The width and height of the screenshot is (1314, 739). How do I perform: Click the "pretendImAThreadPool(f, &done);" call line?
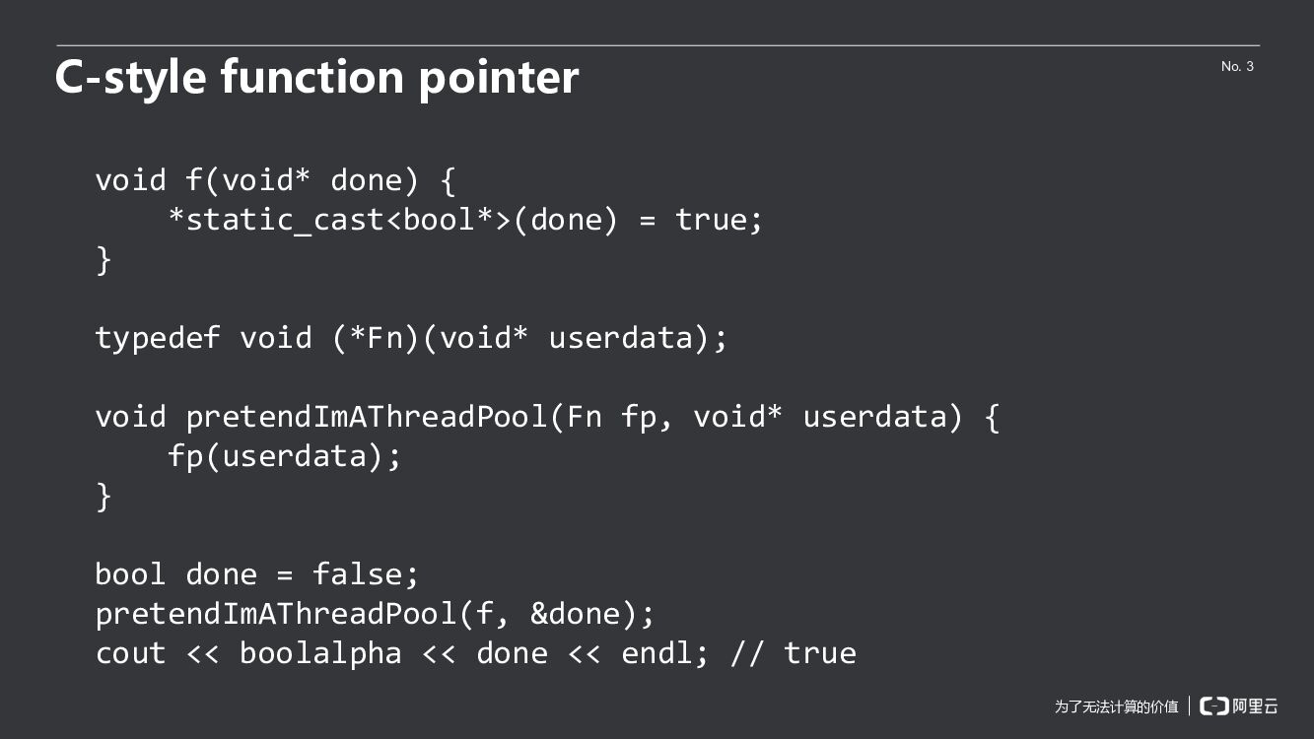coord(375,614)
